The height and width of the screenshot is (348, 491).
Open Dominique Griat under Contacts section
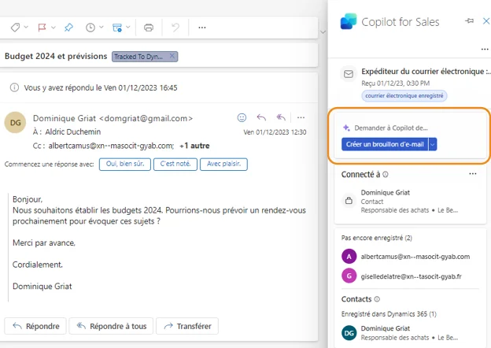tap(386, 328)
